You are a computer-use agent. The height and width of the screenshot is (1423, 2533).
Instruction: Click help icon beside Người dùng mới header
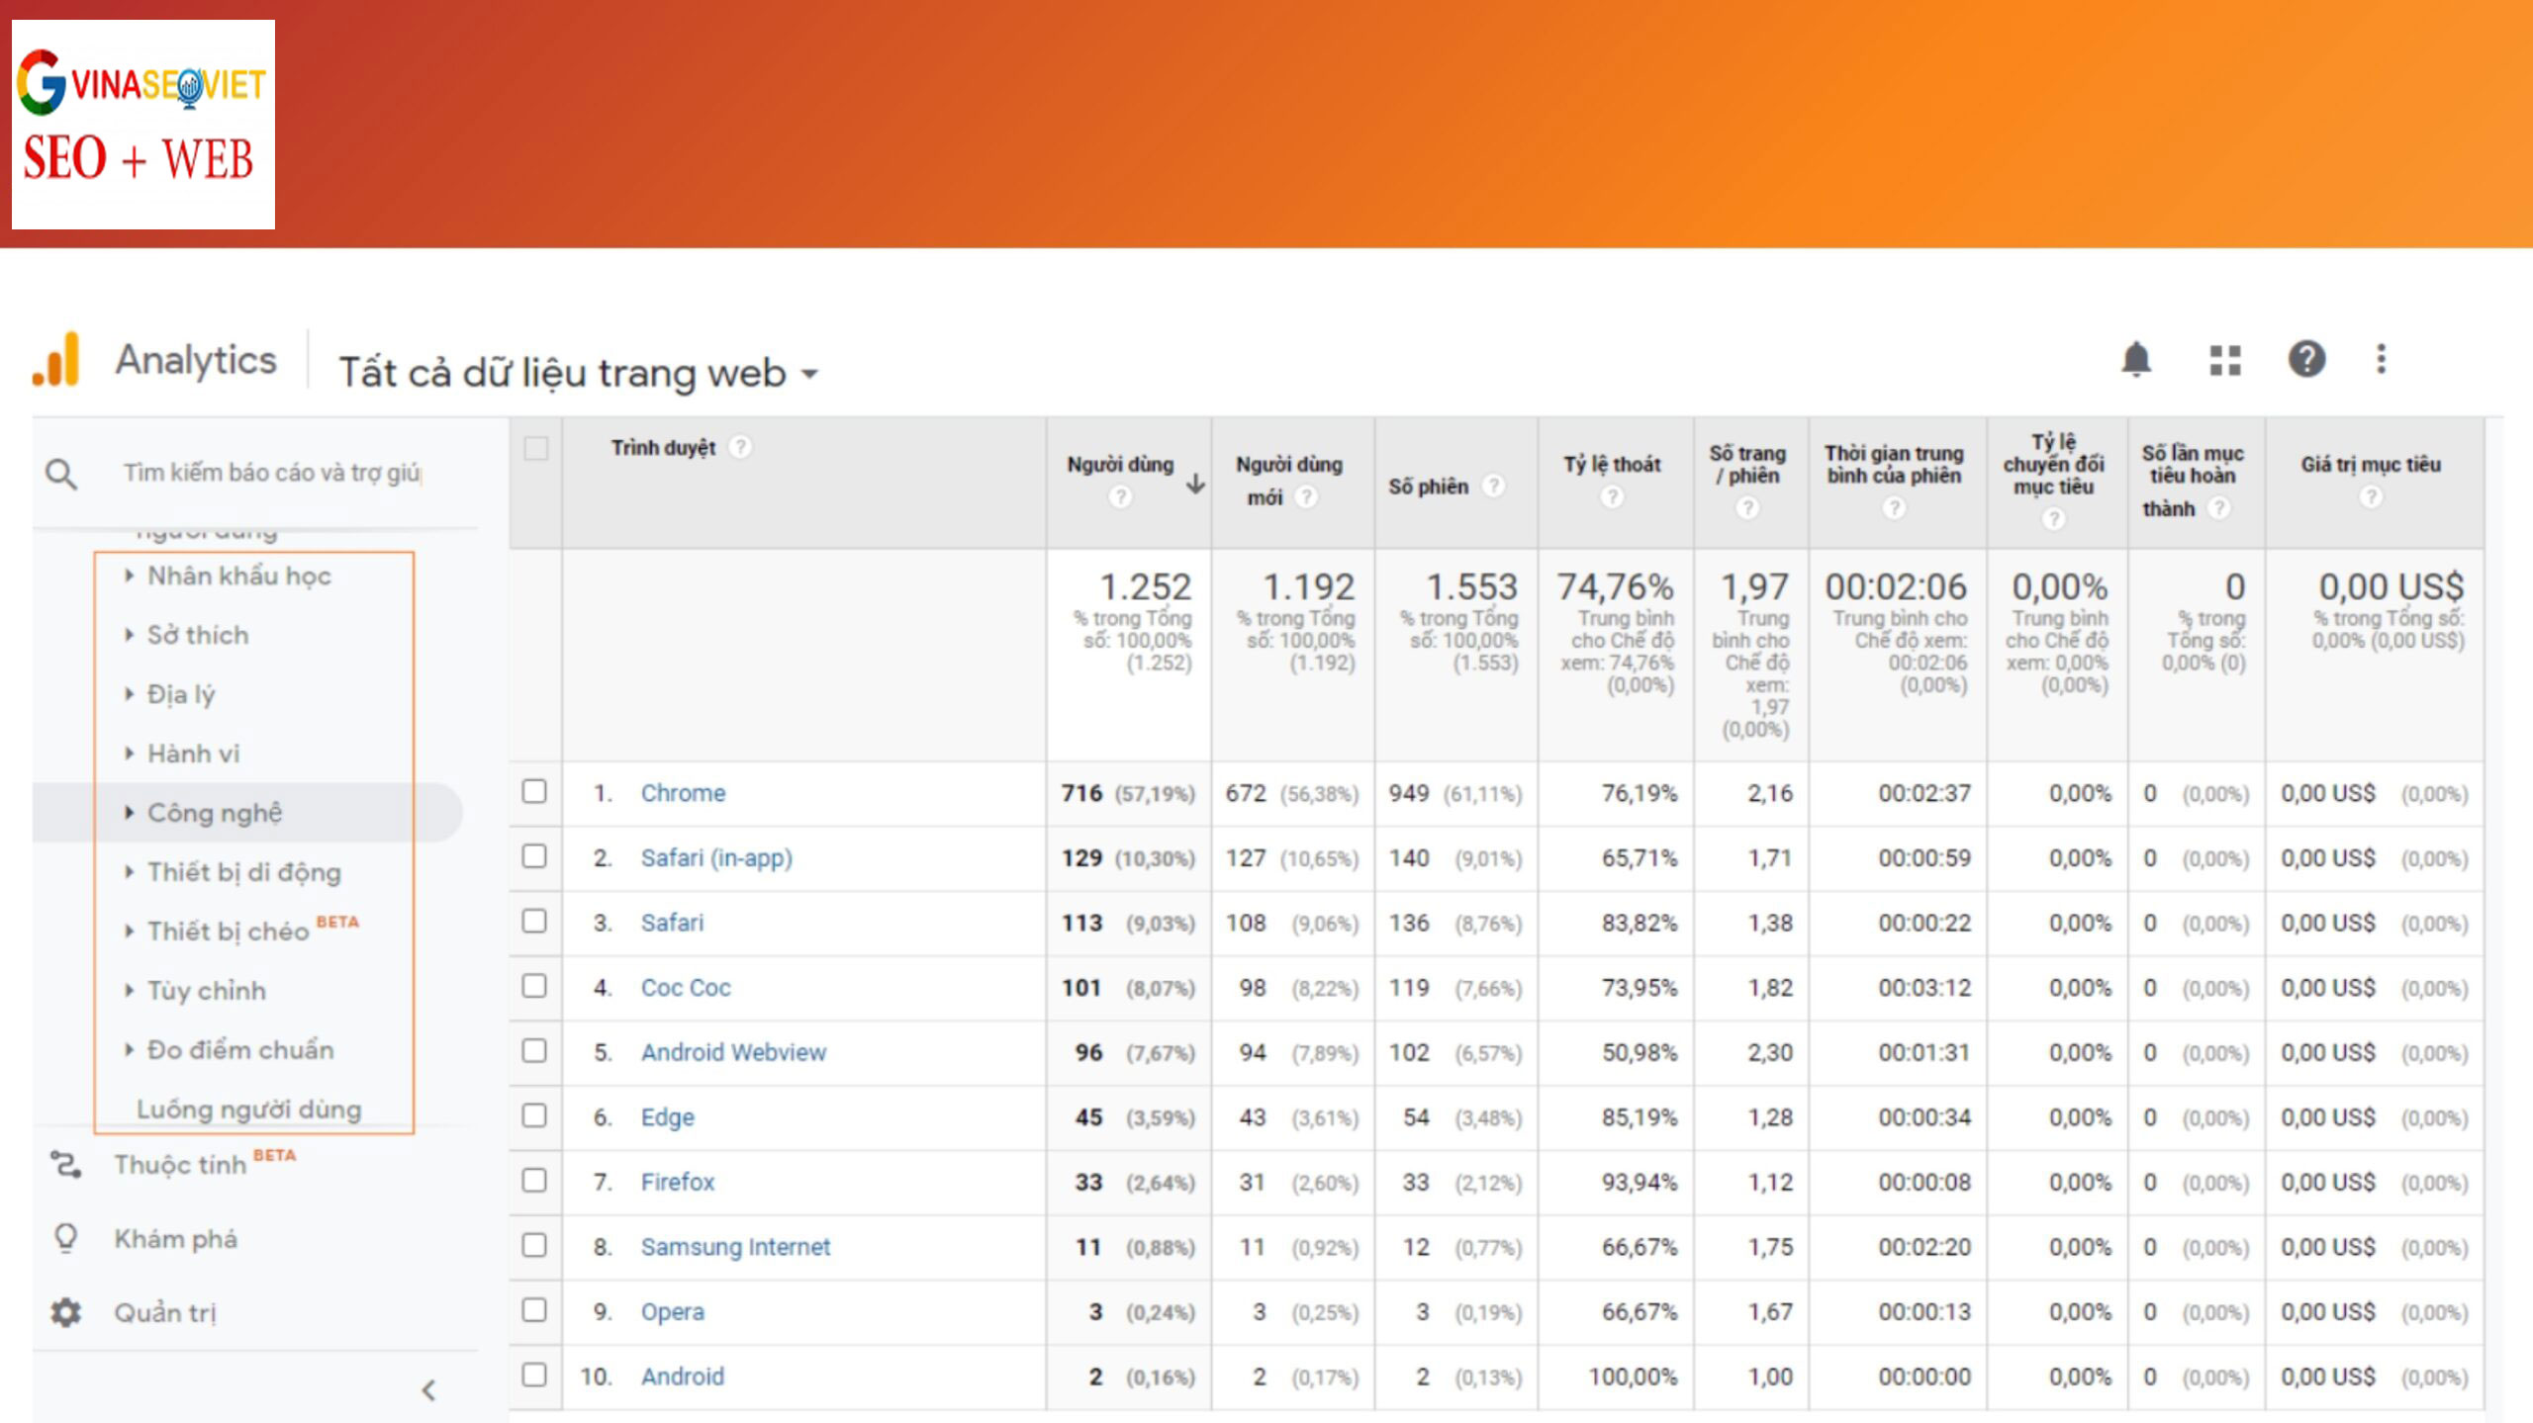(x=1306, y=496)
